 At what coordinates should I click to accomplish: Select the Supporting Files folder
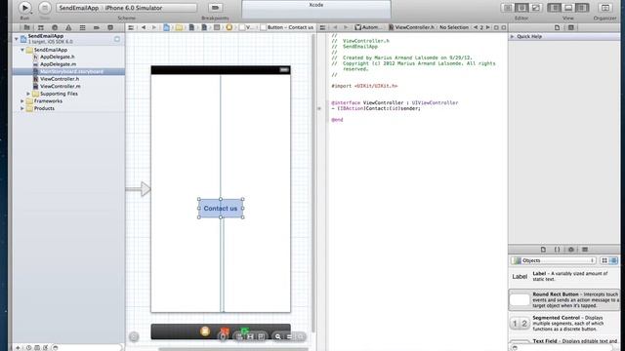(59, 94)
